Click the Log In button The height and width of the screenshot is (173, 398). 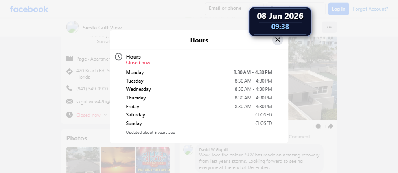pyautogui.click(x=339, y=9)
